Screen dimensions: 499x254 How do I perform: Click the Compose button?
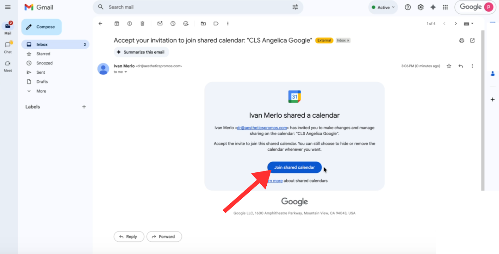pos(41,27)
